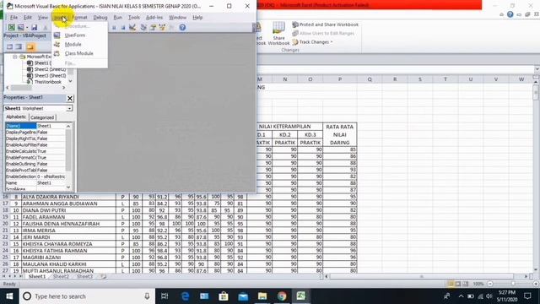This screenshot has height=304, width=540.
Task: Switch to Sheet3 tab in Excel
Action: 84,276
